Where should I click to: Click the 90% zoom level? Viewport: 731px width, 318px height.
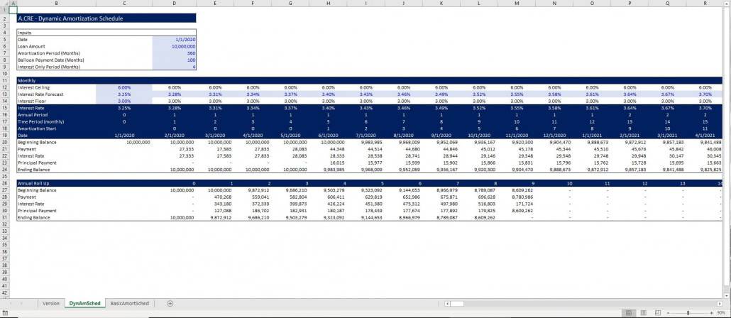pyautogui.click(x=721, y=313)
